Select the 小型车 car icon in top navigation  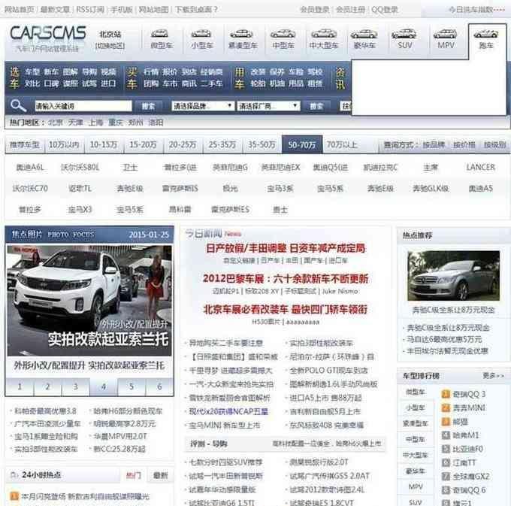click(x=201, y=34)
